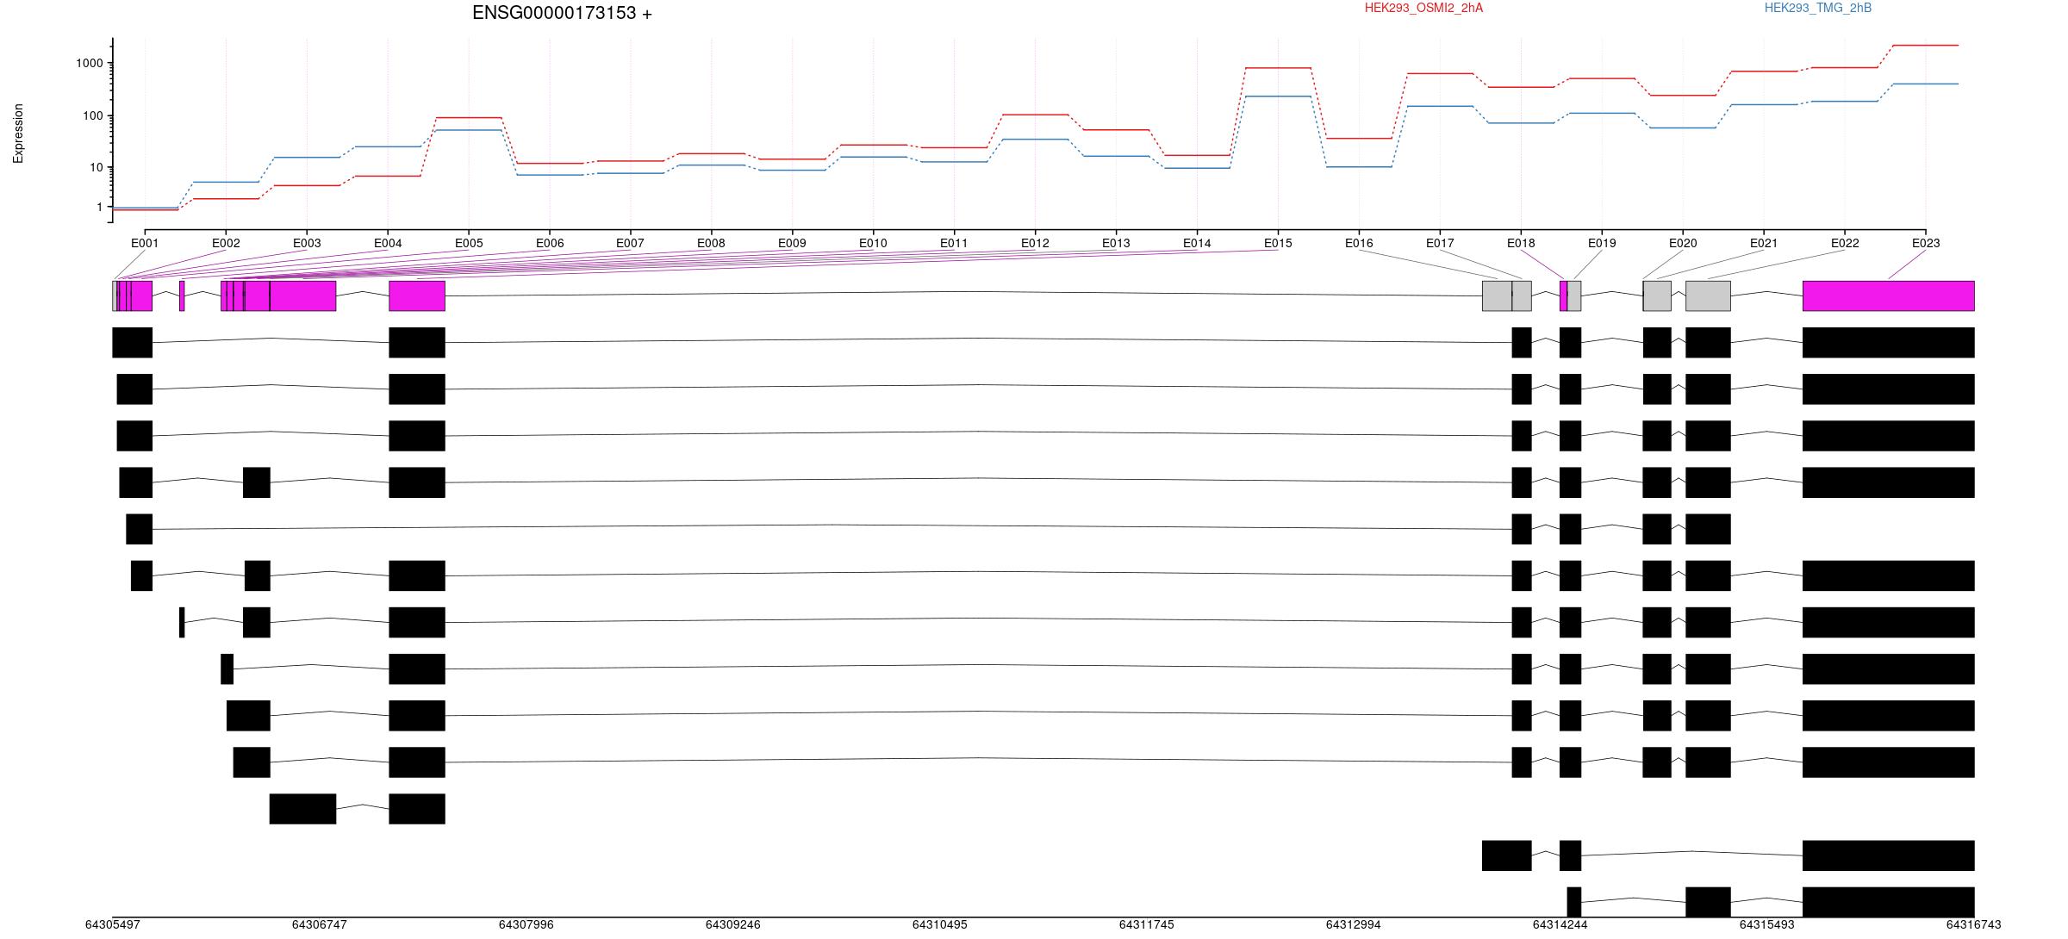2068x939 pixels.
Task: Click genomic coordinate 64315493
Action: 1767,924
